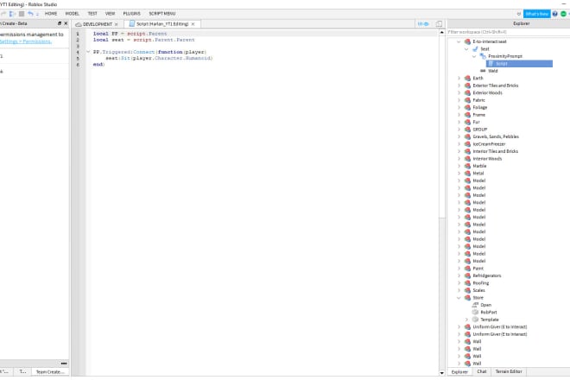Click the Seat icon in the Explorer tree
The height and width of the screenshot is (380, 570).
pyautogui.click(x=475, y=48)
